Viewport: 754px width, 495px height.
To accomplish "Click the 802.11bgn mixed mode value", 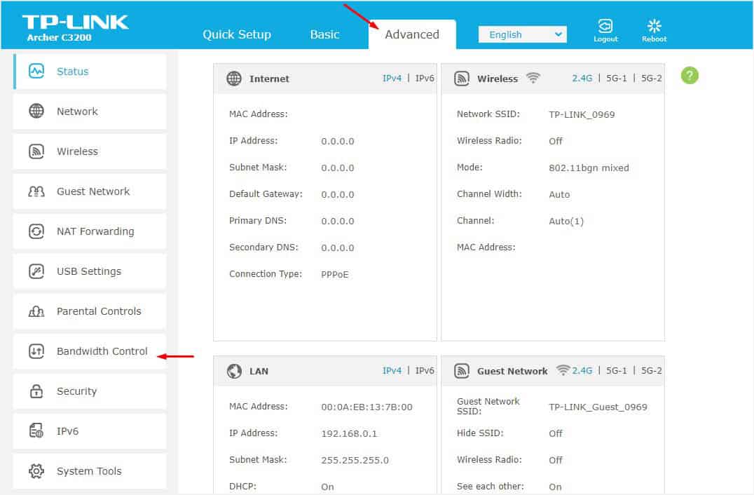I will 589,168.
